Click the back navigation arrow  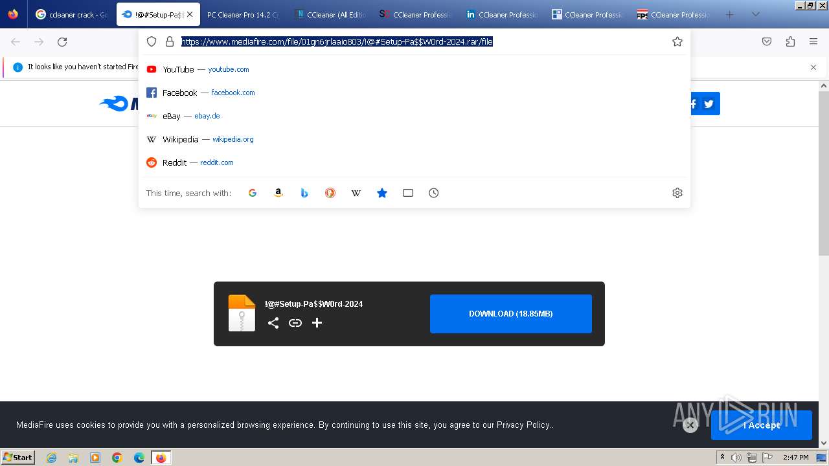coord(16,41)
